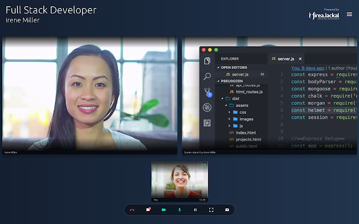Click 'const morgan' code line
Viewport: 359px width, 224px height.
[324, 103]
